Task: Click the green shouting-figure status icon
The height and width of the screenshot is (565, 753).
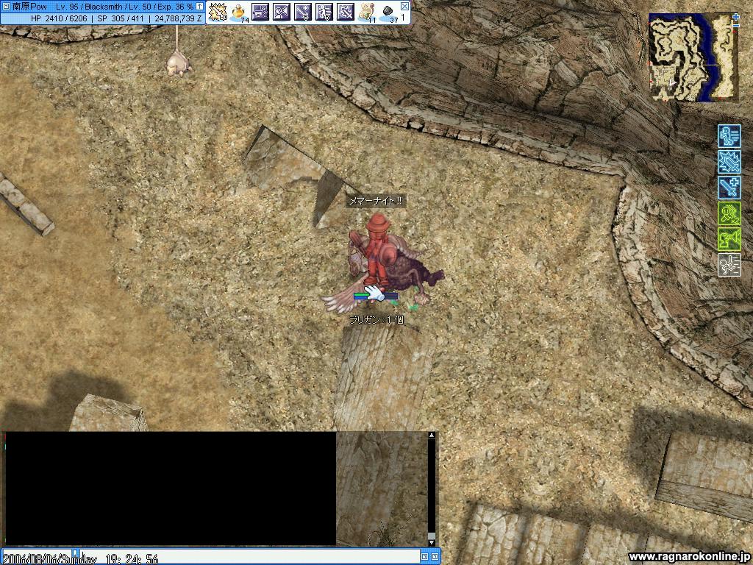Action: 729,239
